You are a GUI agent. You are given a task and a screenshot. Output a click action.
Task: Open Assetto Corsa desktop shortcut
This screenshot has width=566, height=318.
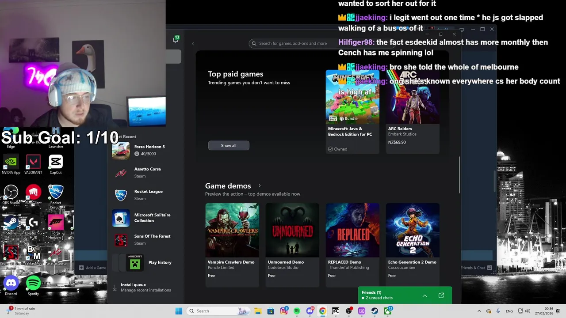tap(56, 255)
